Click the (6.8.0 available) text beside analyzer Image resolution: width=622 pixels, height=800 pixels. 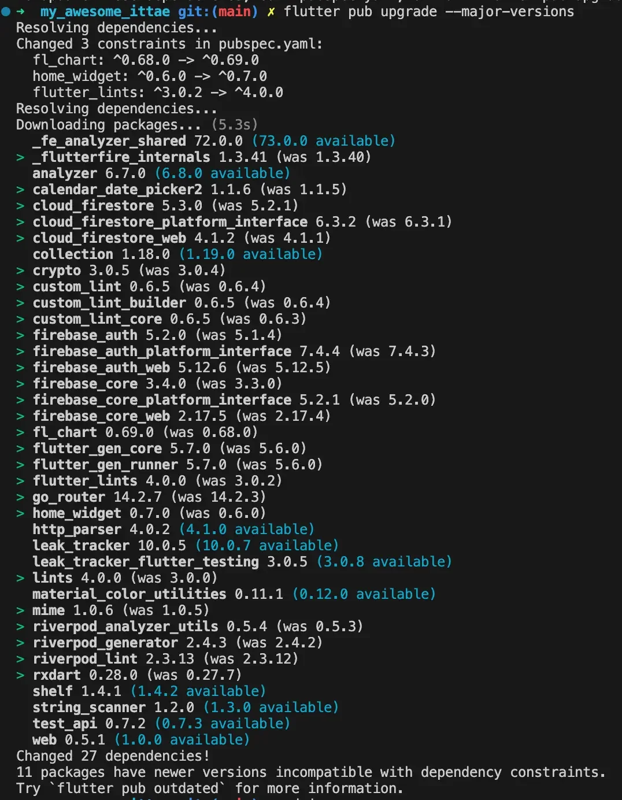click(x=223, y=173)
